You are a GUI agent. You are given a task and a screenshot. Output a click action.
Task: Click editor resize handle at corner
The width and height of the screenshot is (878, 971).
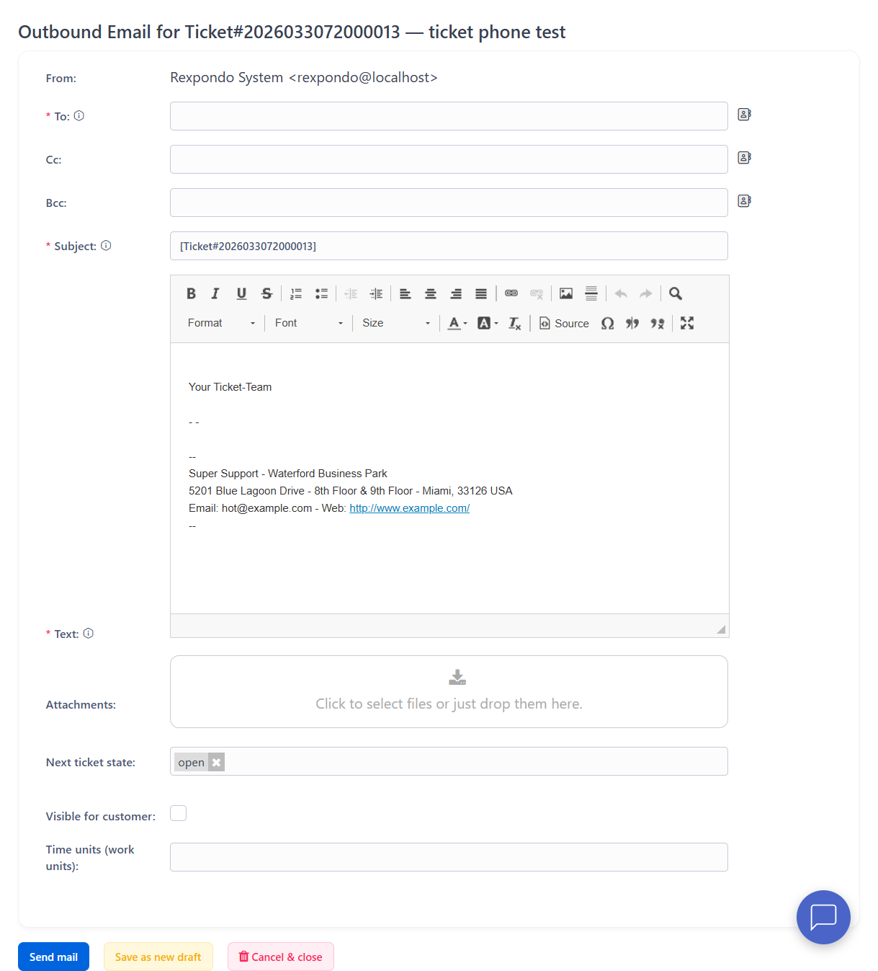tap(721, 629)
